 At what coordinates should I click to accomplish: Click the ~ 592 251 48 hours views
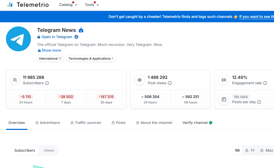[190, 97]
